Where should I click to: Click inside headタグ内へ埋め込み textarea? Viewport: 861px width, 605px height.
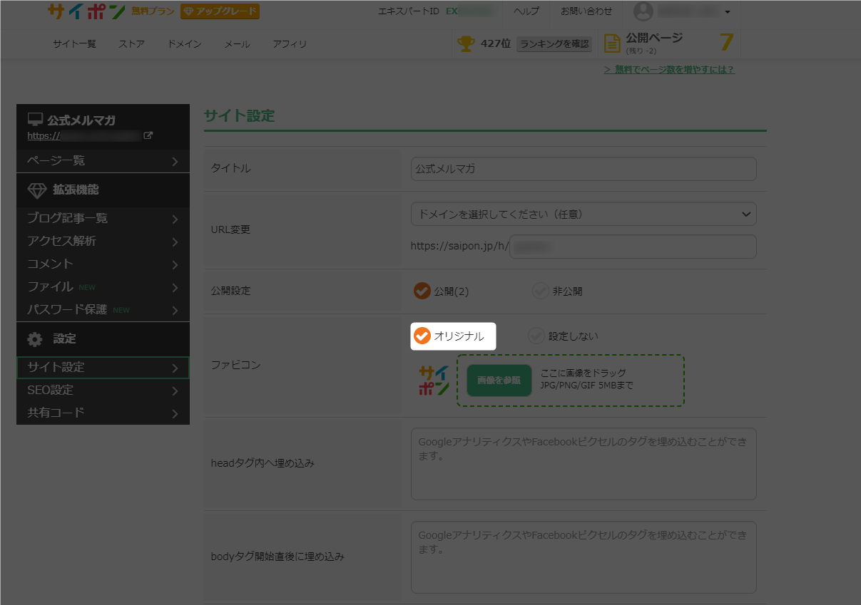click(584, 464)
